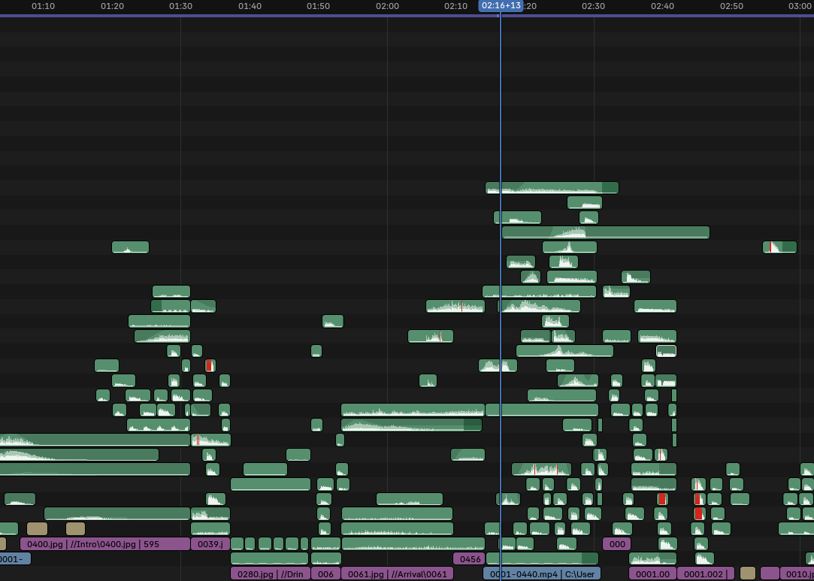Select the 0039.j image strip
The width and height of the screenshot is (814, 581).
[x=210, y=543]
